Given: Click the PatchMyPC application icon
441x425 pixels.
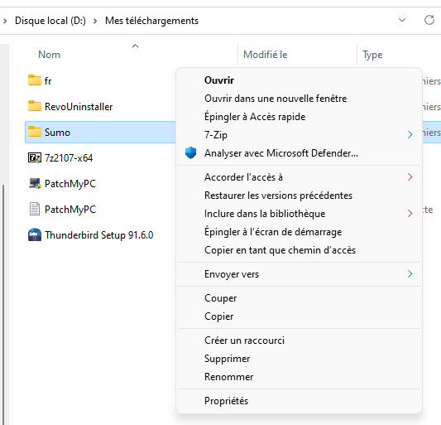Looking at the screenshot, I should 35,183.
